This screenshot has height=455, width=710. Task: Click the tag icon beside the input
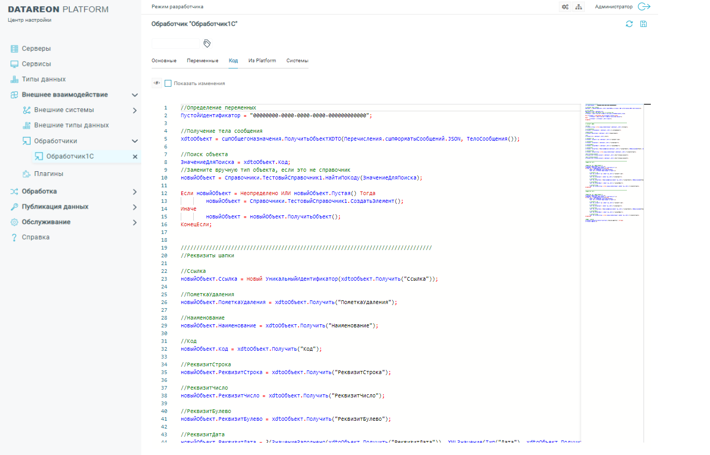tap(207, 44)
